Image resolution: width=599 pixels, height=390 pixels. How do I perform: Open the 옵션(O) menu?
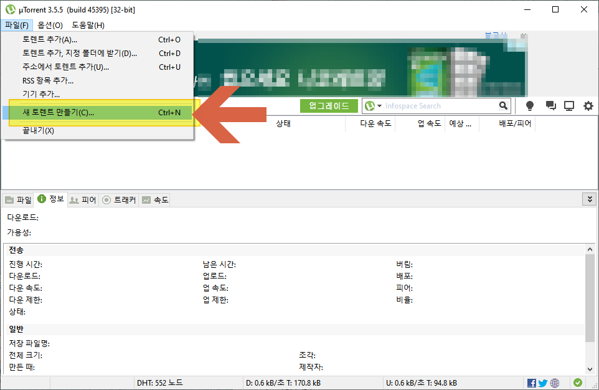(50, 26)
